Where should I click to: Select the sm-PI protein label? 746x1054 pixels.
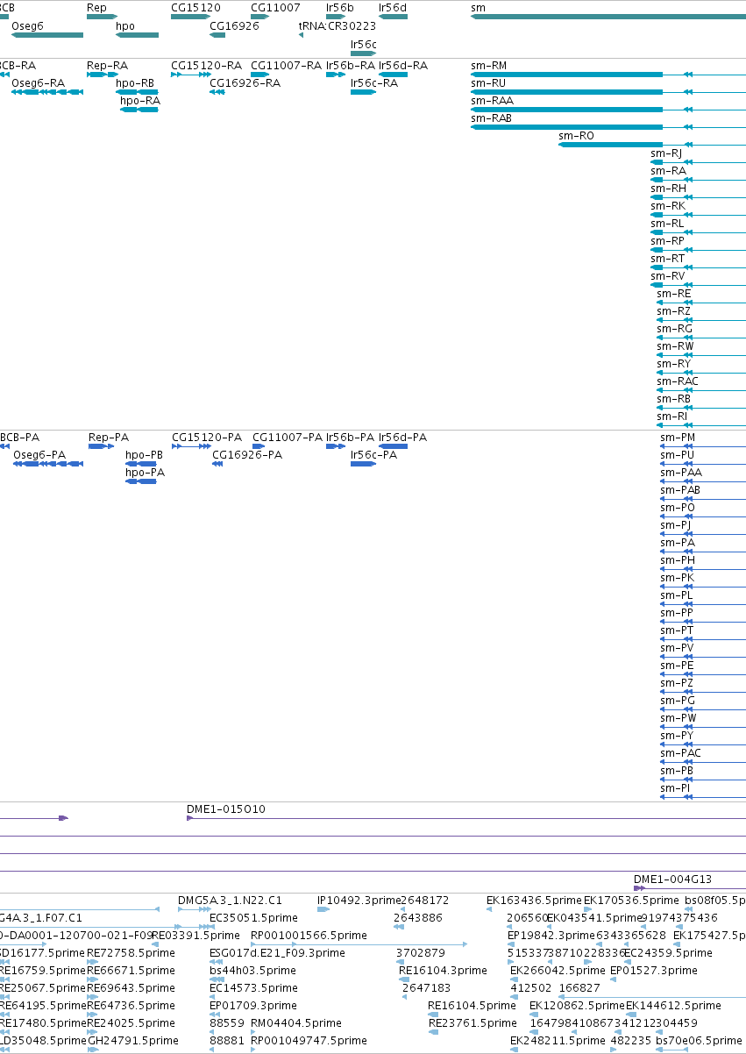point(674,788)
